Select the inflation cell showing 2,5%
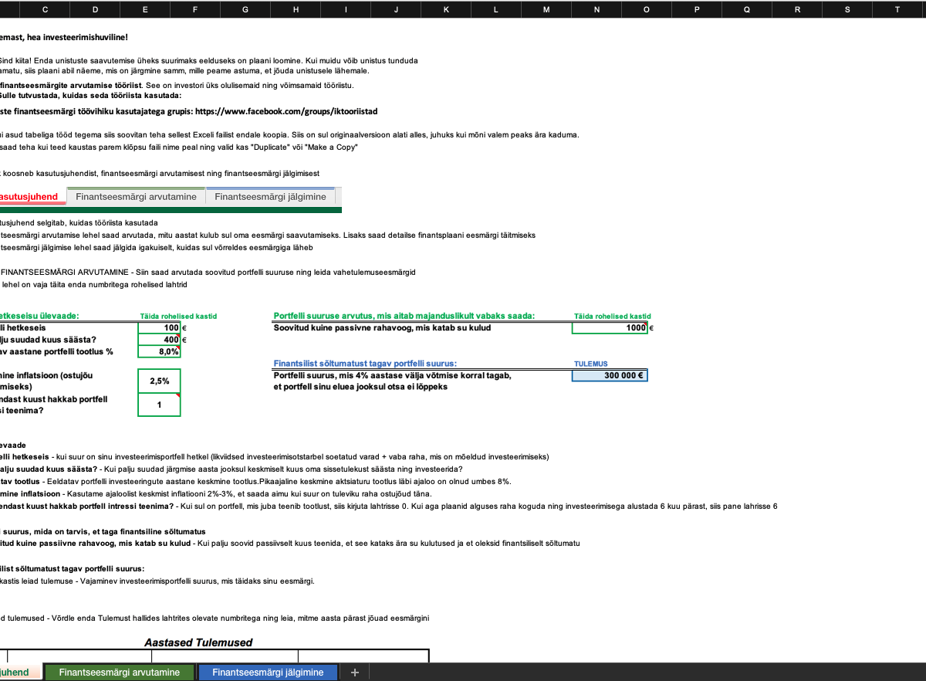 coord(159,381)
